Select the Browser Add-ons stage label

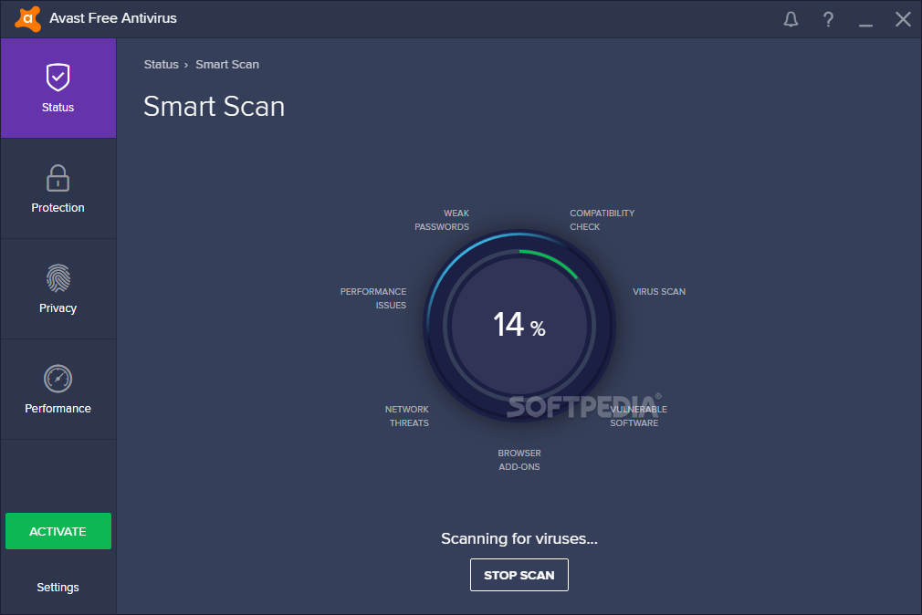point(519,460)
